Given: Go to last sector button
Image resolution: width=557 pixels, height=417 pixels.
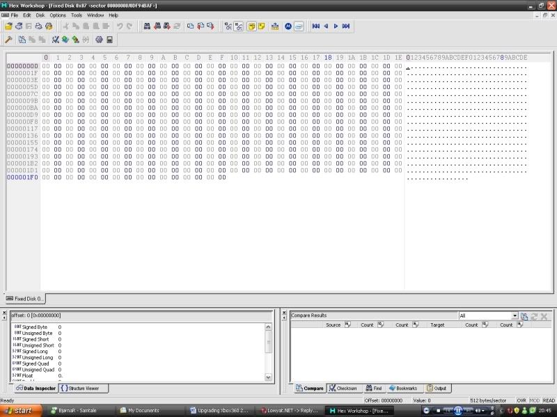Looking at the screenshot, I should coord(346,26).
